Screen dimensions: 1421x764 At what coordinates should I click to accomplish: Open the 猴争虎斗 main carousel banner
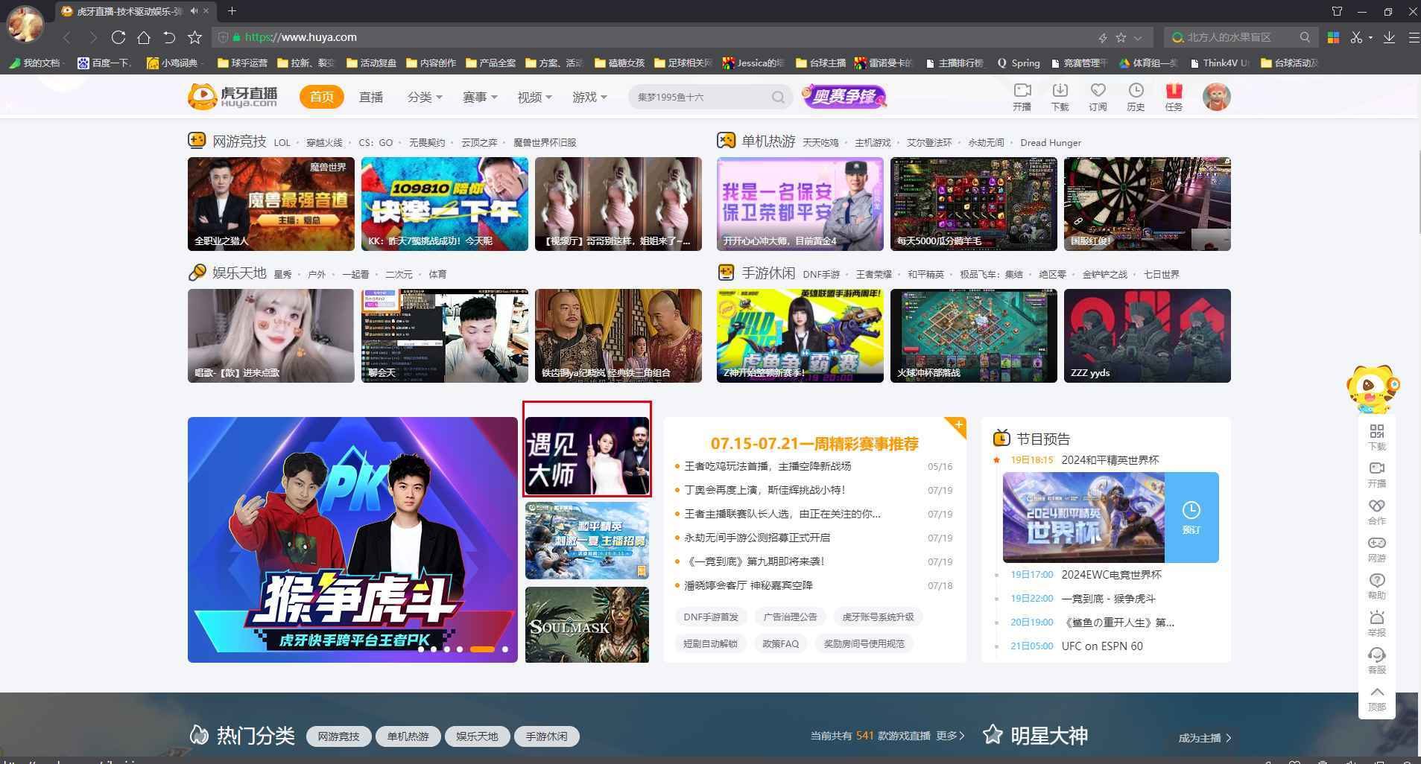tap(352, 540)
